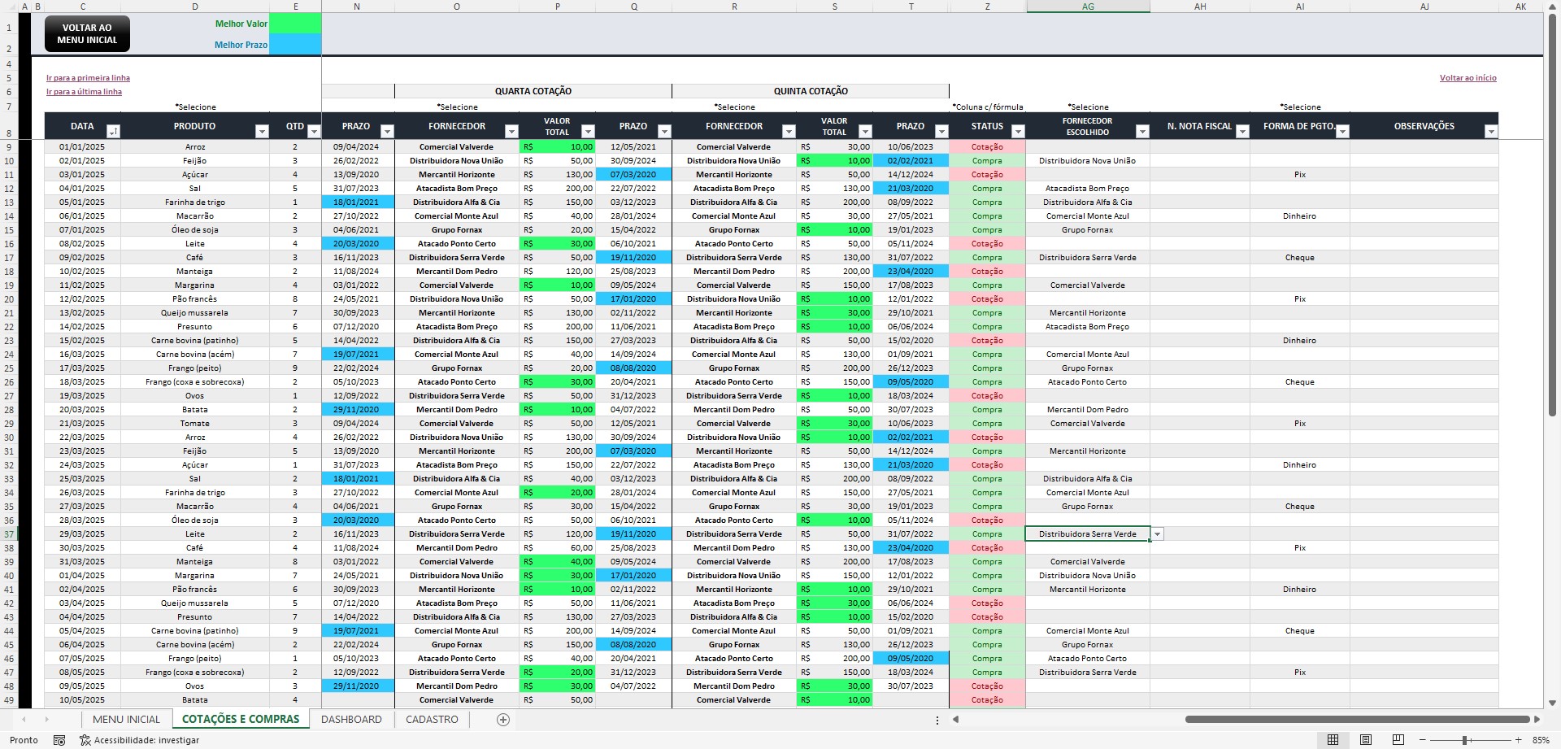Switch to Normal view icon
Viewport: 1561px width, 749px height.
pos(1333,740)
